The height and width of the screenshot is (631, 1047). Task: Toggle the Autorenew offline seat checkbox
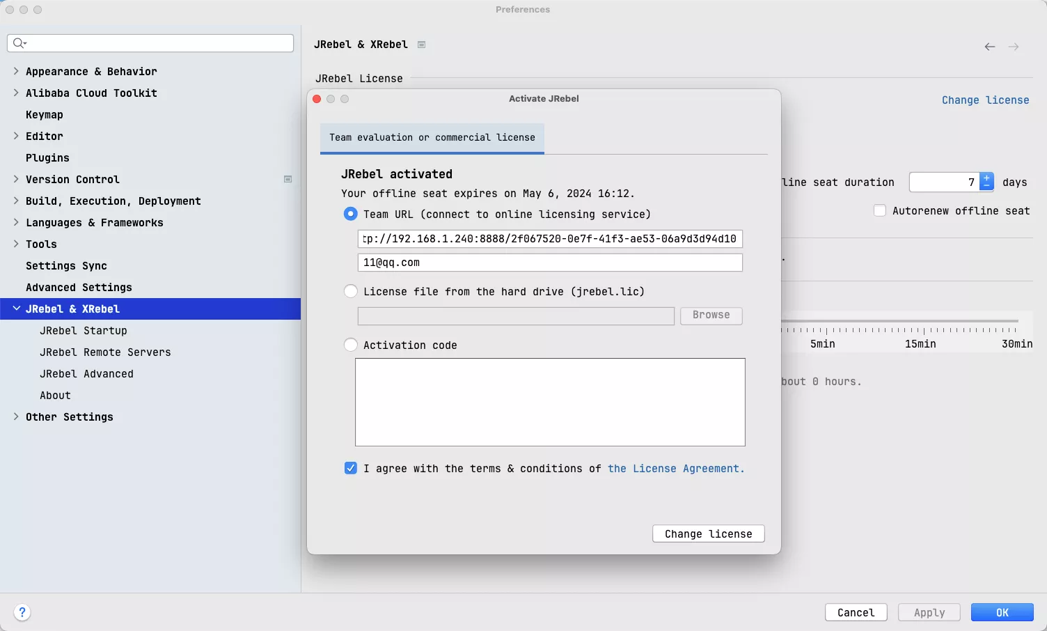click(x=880, y=210)
